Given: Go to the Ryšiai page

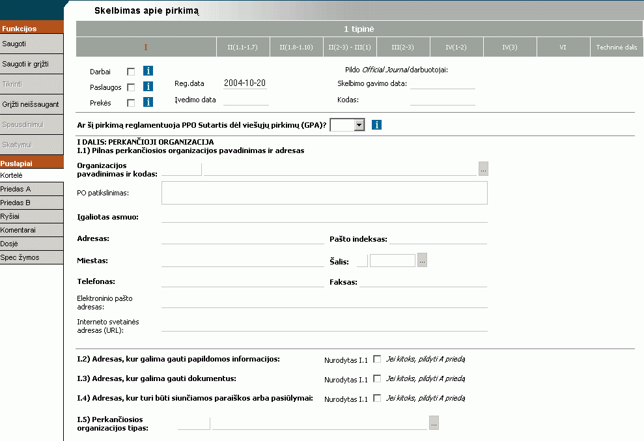Looking at the screenshot, I should [32, 216].
